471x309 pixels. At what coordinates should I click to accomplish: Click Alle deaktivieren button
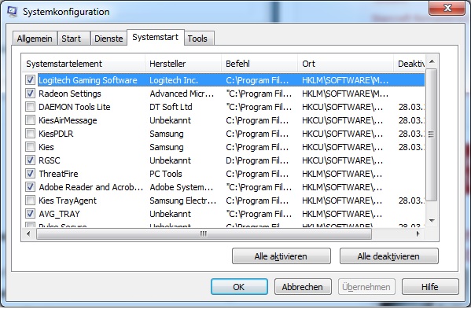(x=388, y=256)
